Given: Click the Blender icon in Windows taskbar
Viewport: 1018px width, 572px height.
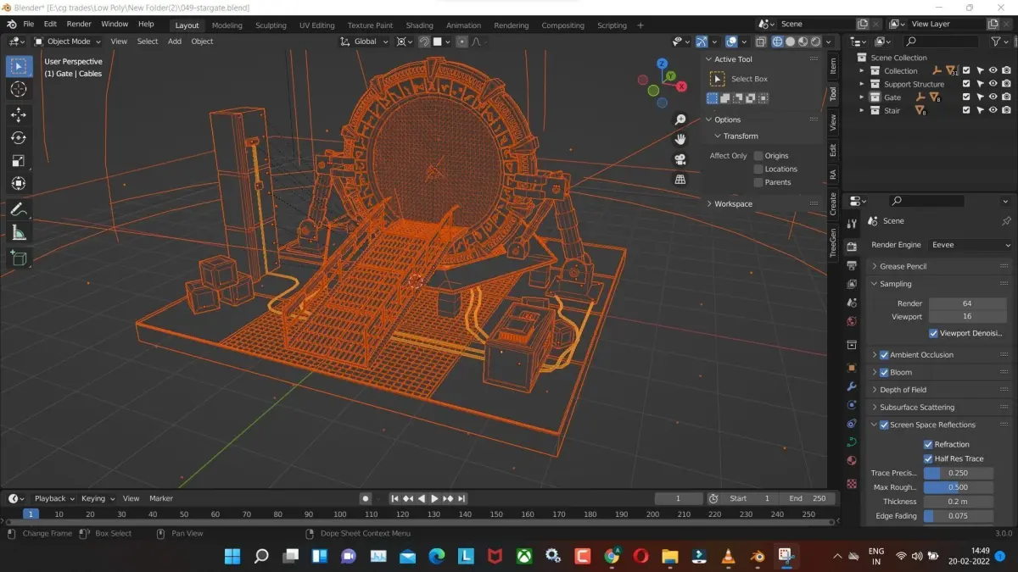Looking at the screenshot, I should tap(758, 556).
